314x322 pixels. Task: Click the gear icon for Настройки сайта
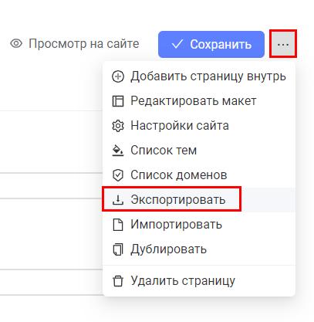coord(118,126)
